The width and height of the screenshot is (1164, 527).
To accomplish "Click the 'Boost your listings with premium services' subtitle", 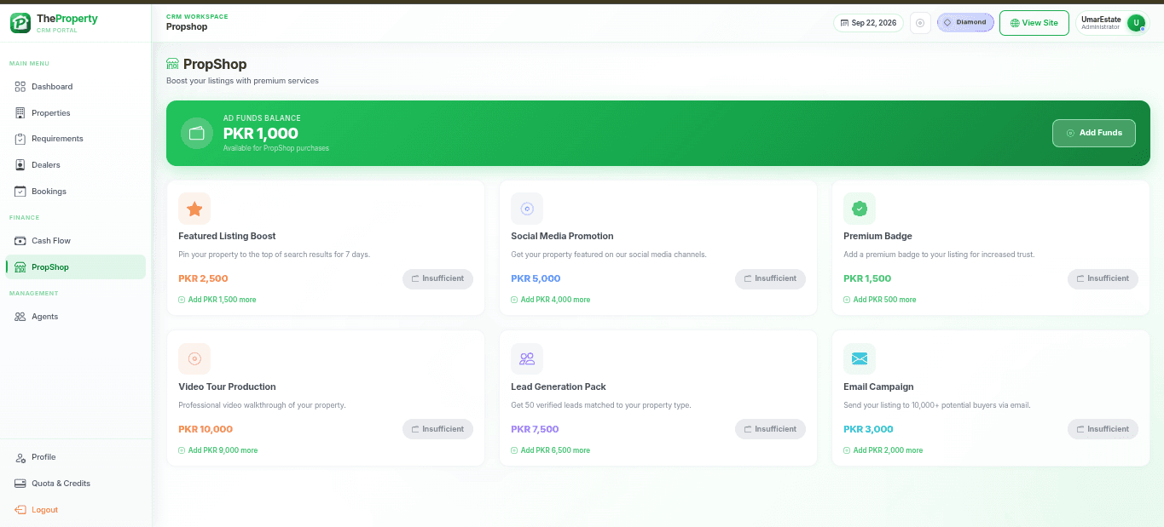I will [x=242, y=81].
